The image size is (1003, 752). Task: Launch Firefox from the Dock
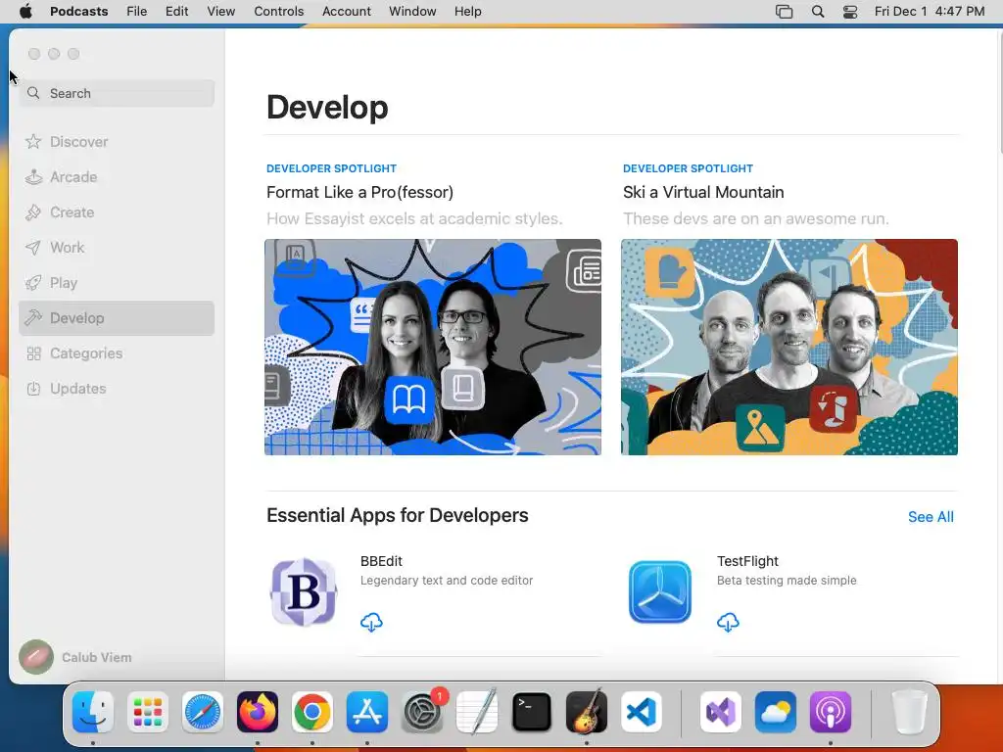[258, 712]
